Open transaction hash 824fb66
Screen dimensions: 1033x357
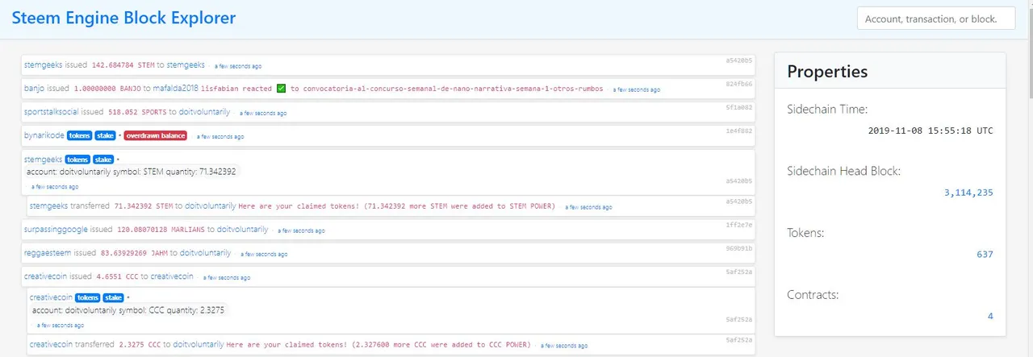(738, 83)
